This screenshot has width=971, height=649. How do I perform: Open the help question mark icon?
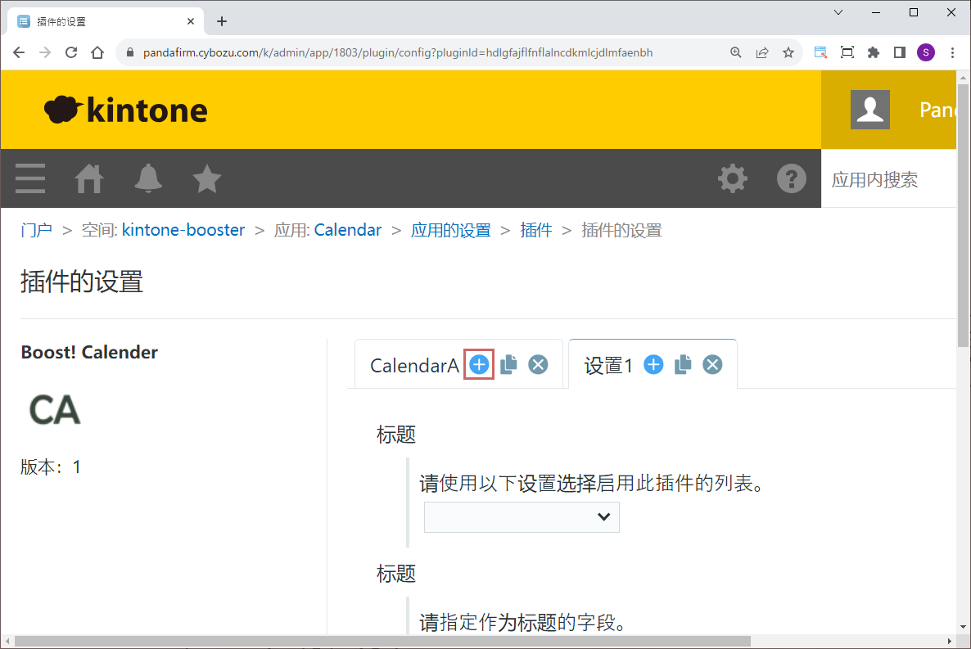791,178
